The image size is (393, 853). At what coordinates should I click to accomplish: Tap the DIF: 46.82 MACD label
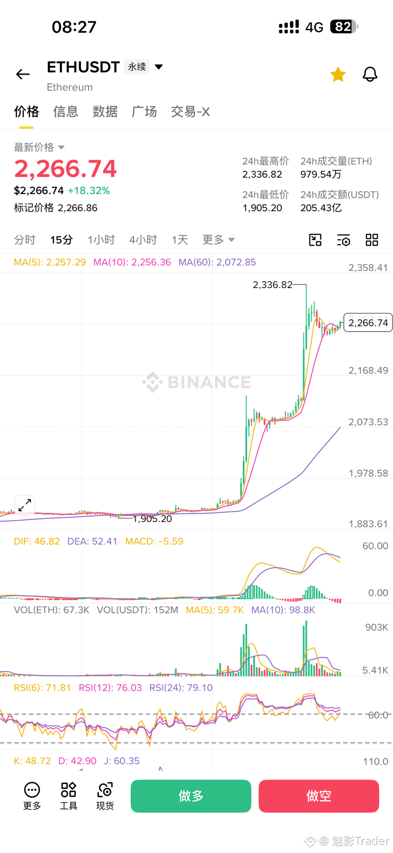[x=37, y=541]
